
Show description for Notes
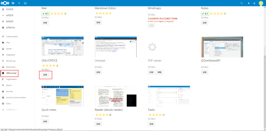[x=205, y=17]
